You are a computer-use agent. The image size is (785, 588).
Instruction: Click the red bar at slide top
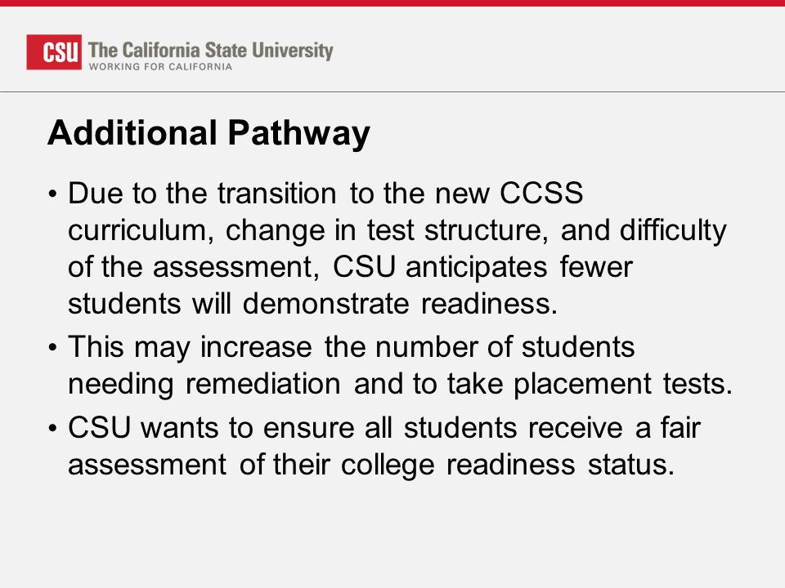[392, 3]
